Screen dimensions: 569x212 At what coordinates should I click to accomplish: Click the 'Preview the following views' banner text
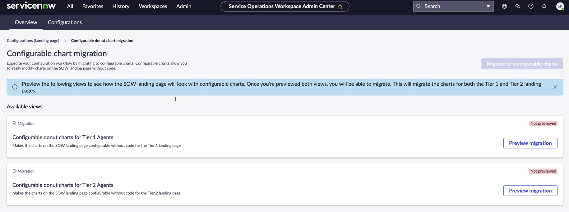point(281,87)
